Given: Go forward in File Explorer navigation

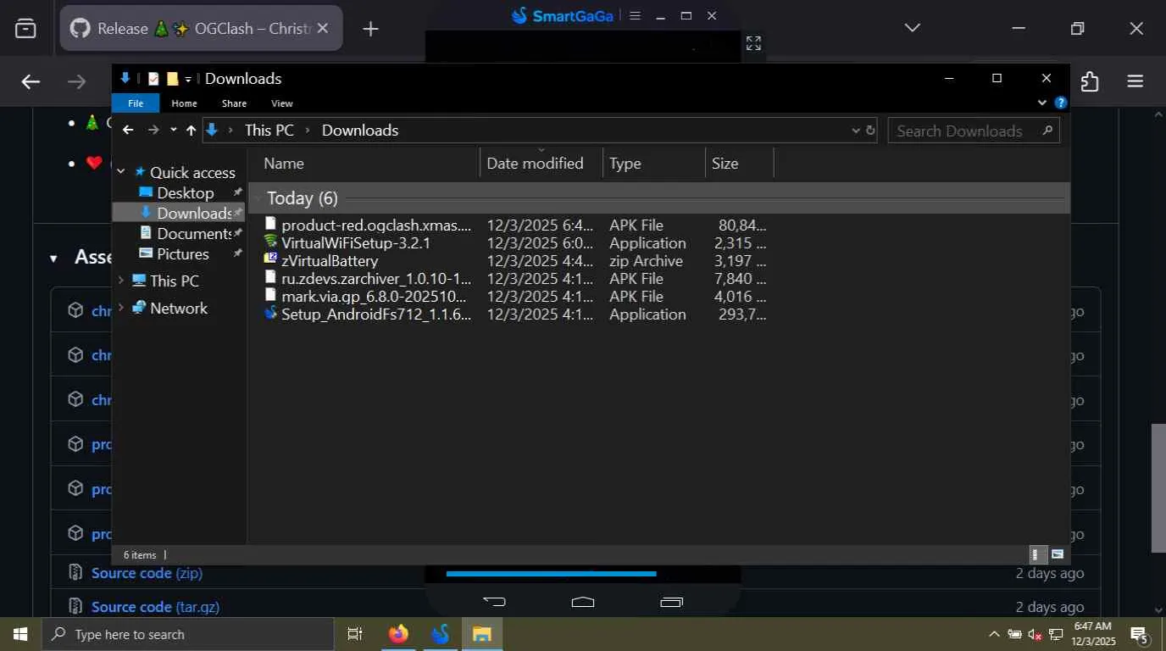Looking at the screenshot, I should pos(153,130).
